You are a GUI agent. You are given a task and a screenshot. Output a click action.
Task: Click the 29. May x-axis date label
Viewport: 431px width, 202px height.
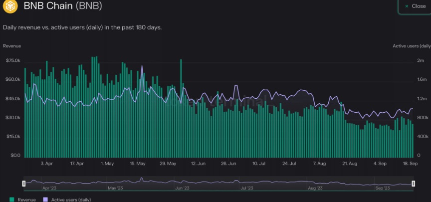[x=168, y=164]
